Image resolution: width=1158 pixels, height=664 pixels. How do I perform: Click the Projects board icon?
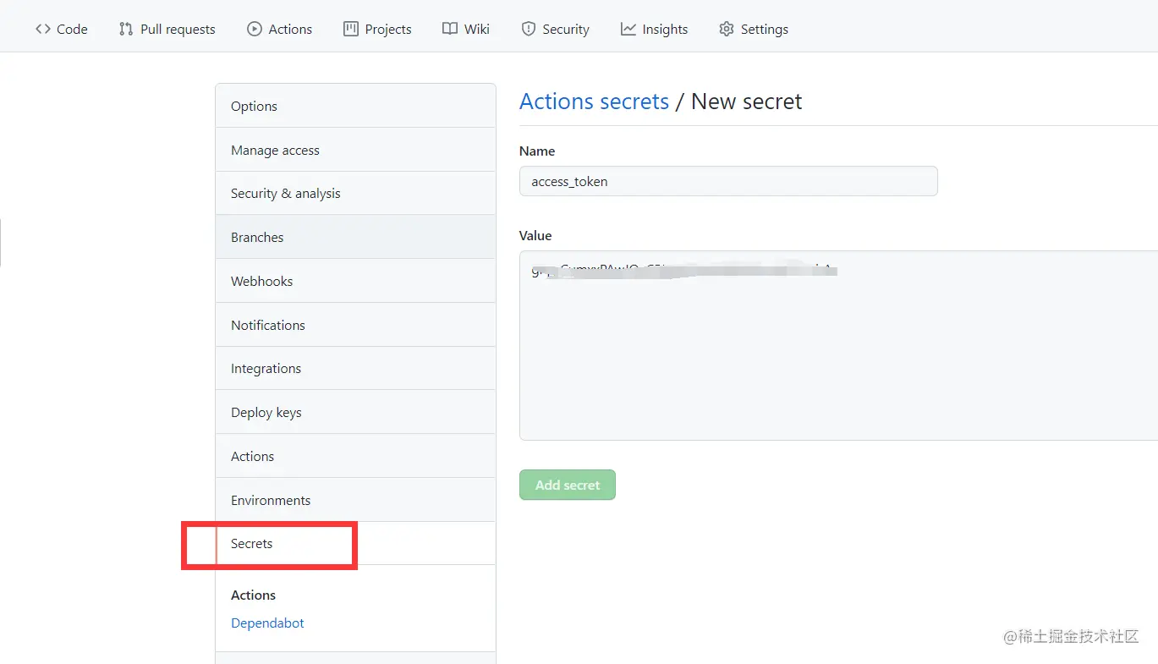coord(351,29)
